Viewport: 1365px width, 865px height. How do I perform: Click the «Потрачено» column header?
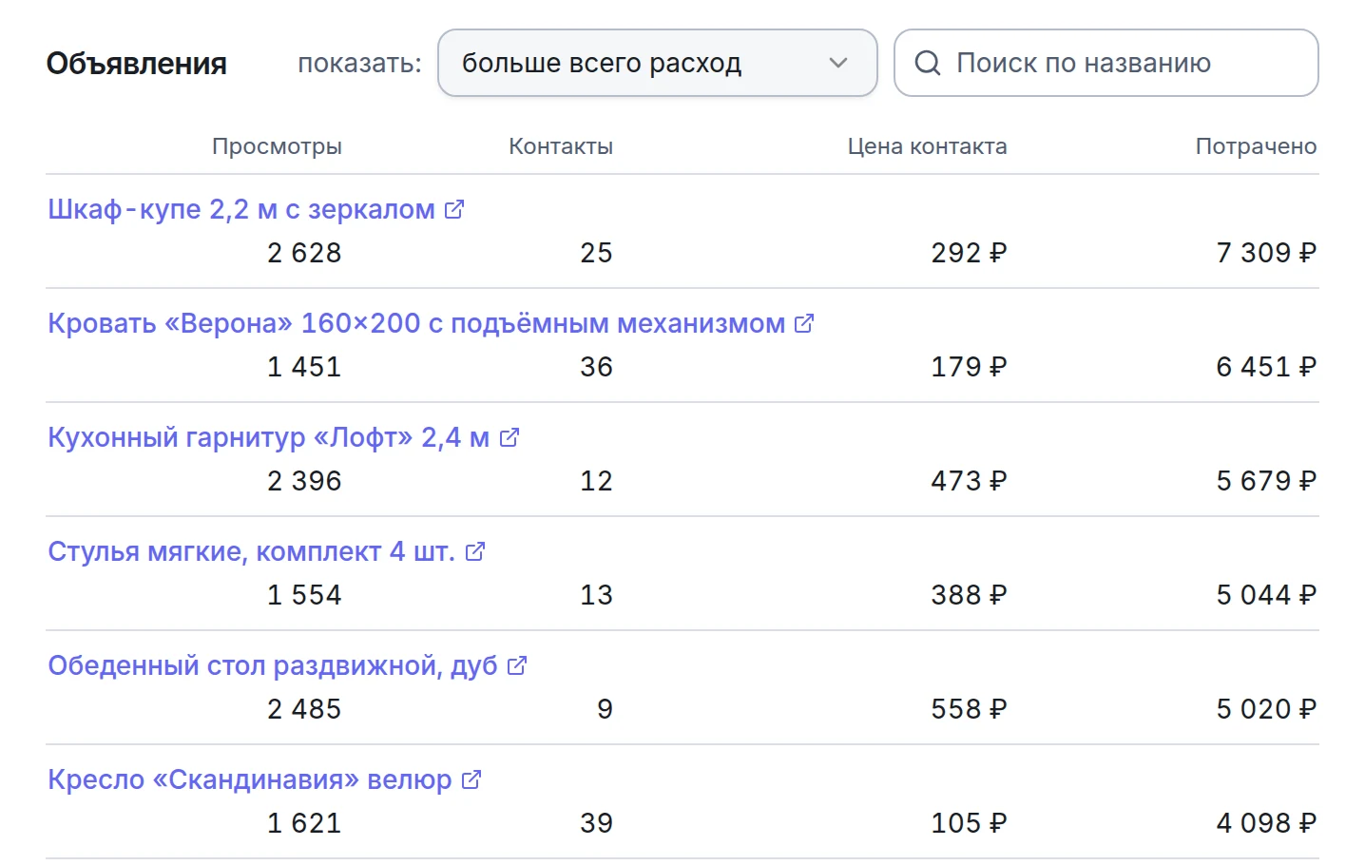click(x=1256, y=146)
